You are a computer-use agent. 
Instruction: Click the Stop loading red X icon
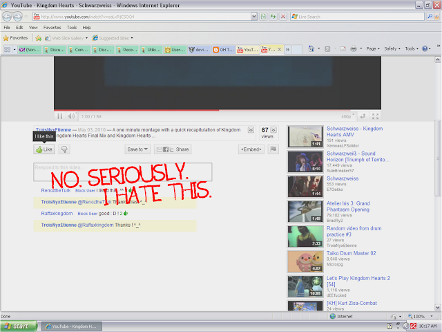coord(282,17)
